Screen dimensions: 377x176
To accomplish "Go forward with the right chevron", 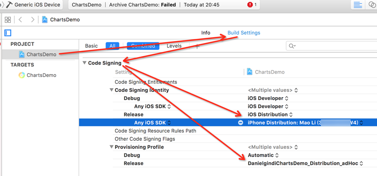I will [33, 20].
